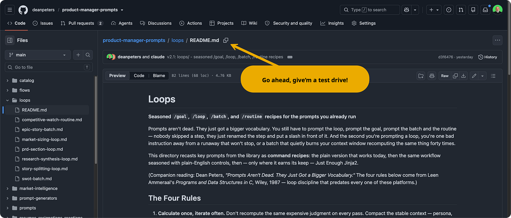This screenshot has height=218, width=511.
Task: Open product-manager-prompts breadcrumb link
Action: click(134, 40)
